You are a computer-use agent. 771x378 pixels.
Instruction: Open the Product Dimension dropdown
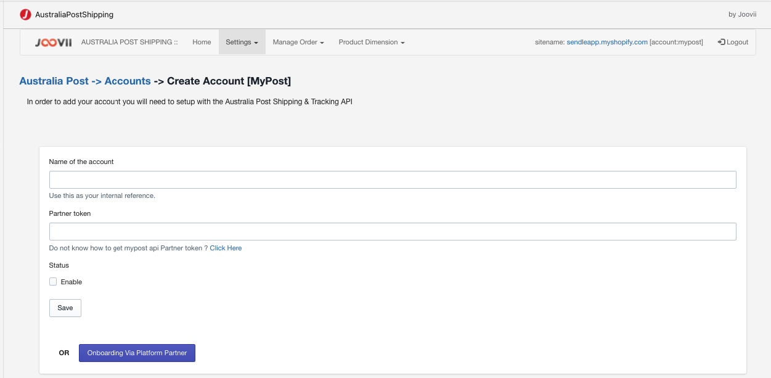click(368, 42)
